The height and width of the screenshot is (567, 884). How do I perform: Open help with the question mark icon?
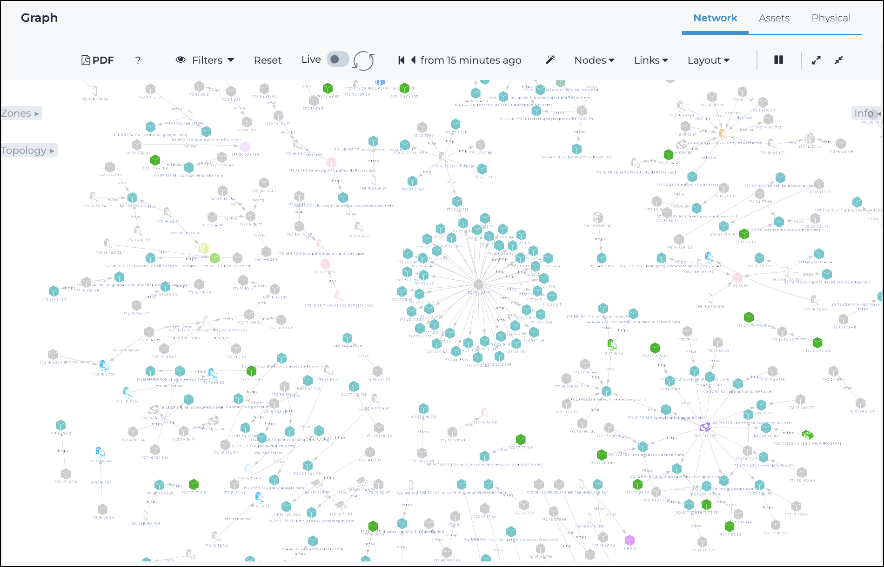point(138,60)
